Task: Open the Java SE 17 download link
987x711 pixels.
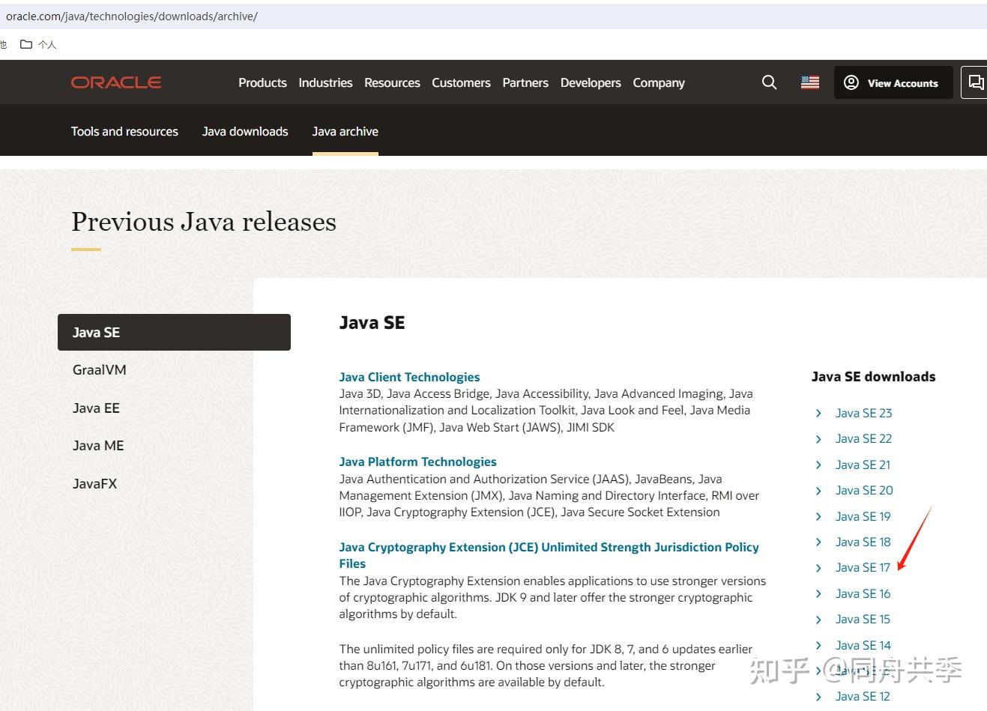Action: coord(863,568)
